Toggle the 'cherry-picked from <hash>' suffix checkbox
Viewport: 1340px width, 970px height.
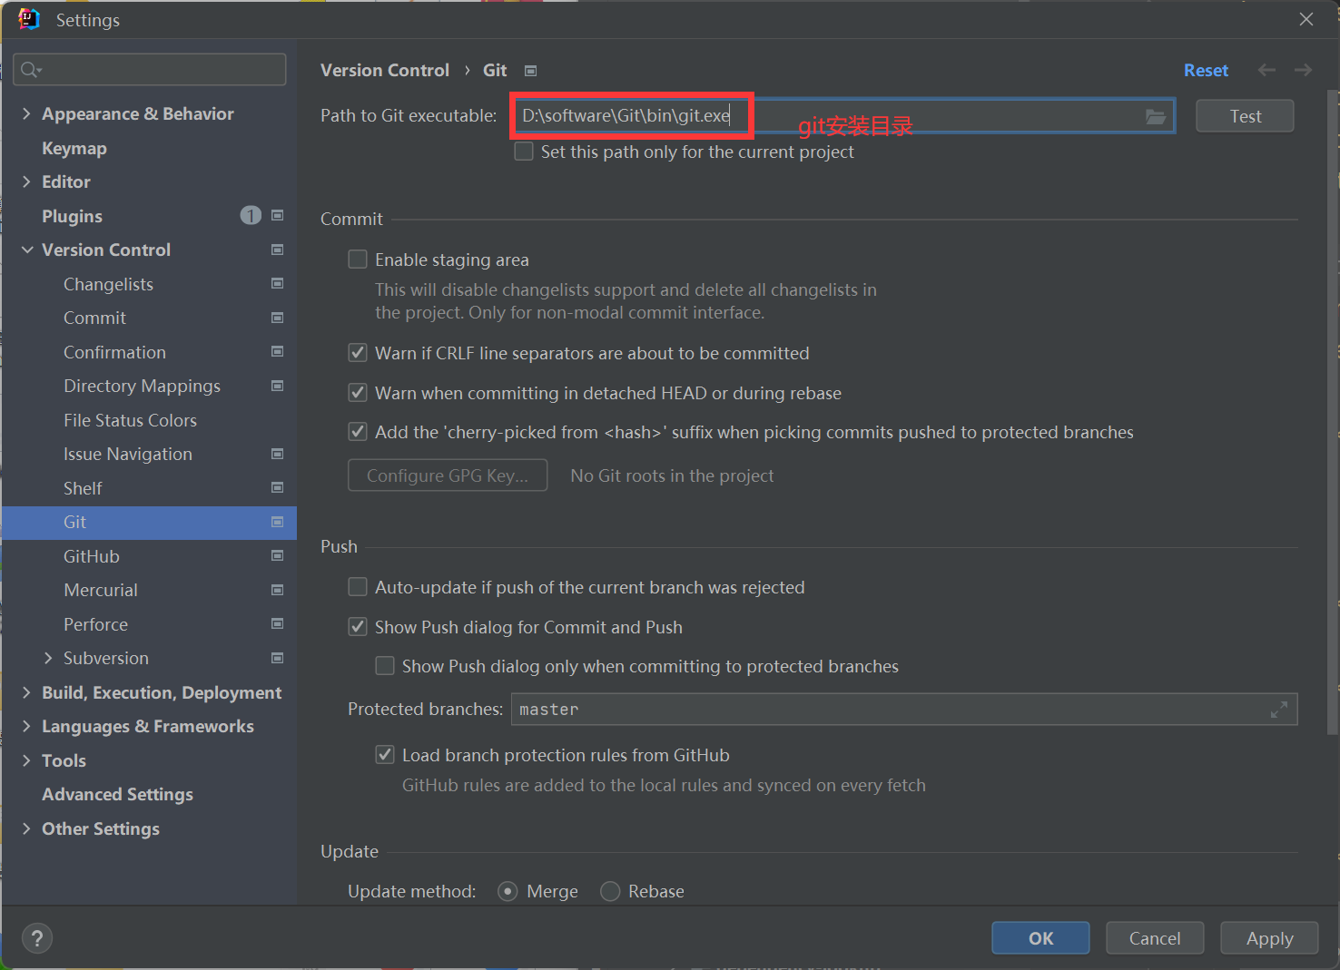(x=358, y=432)
